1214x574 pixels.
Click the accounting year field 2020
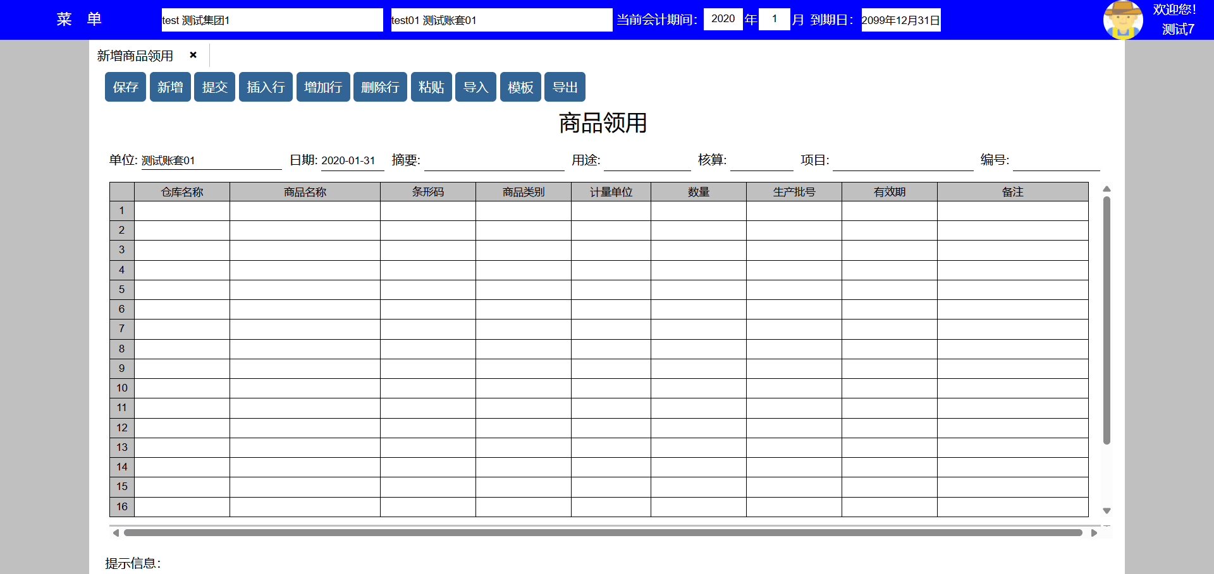(x=723, y=19)
